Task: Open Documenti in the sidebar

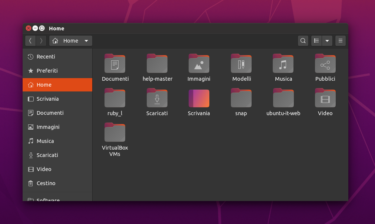Action: pyautogui.click(x=57, y=113)
